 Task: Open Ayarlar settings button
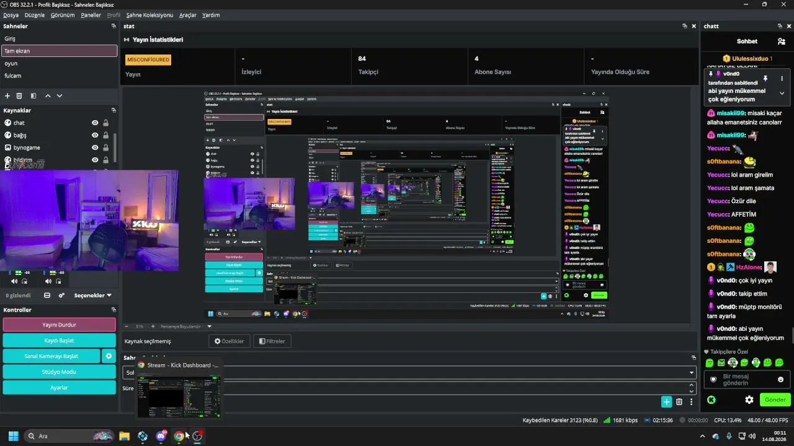click(x=60, y=387)
